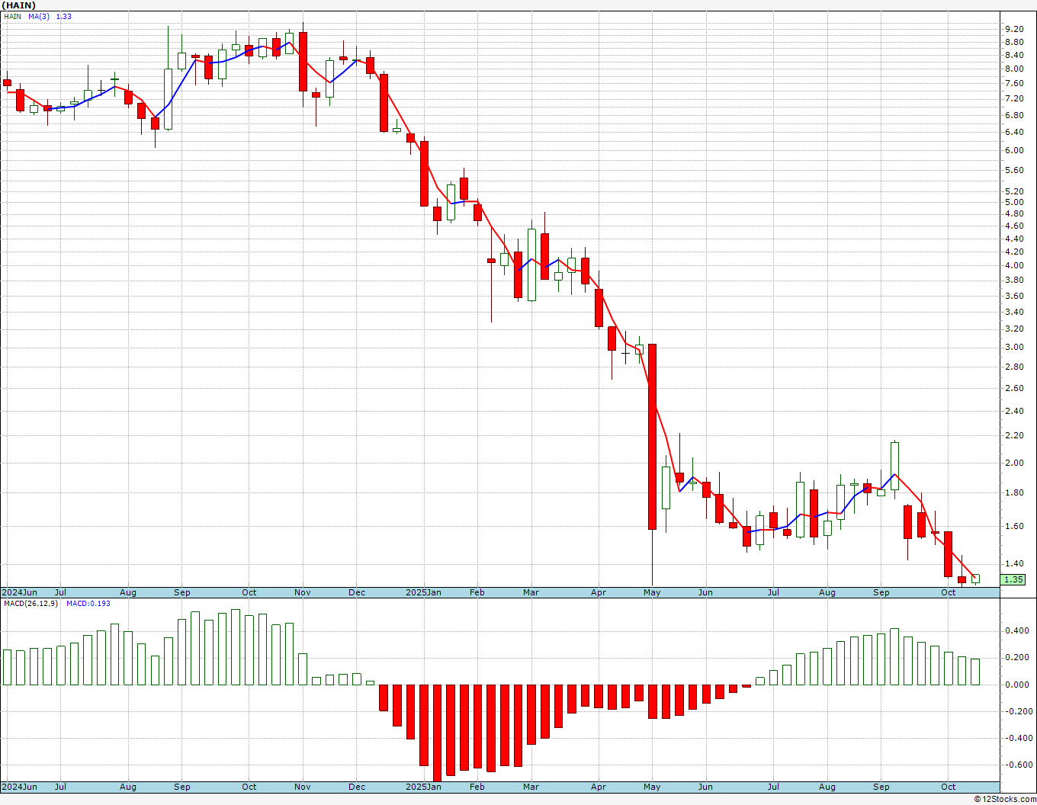Screen dimensions: 1037x805
Task: Select the 7.60 price level label
Action: [1014, 83]
